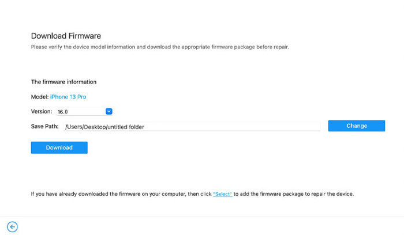This screenshot has width=404, height=235.
Task: Click "The firmware information" subheading
Action: tap(63, 82)
